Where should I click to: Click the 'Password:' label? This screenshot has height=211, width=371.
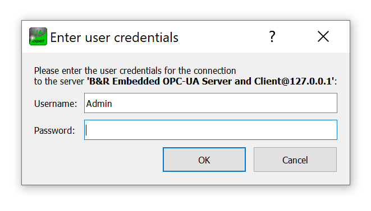click(54, 130)
